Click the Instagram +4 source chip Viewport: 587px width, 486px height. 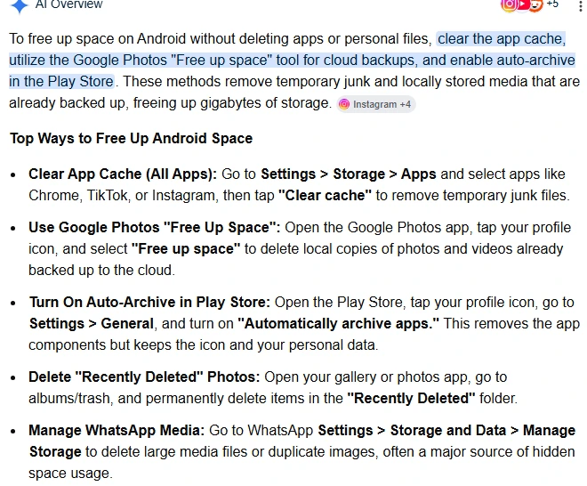point(376,104)
